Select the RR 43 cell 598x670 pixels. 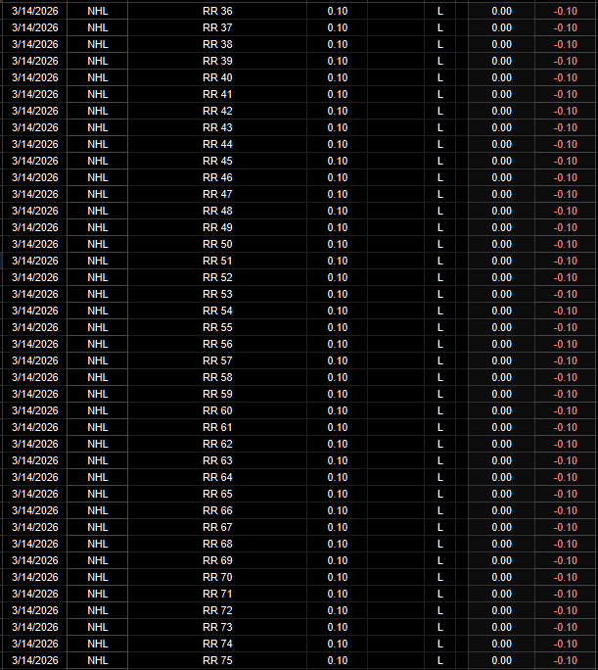point(217,127)
